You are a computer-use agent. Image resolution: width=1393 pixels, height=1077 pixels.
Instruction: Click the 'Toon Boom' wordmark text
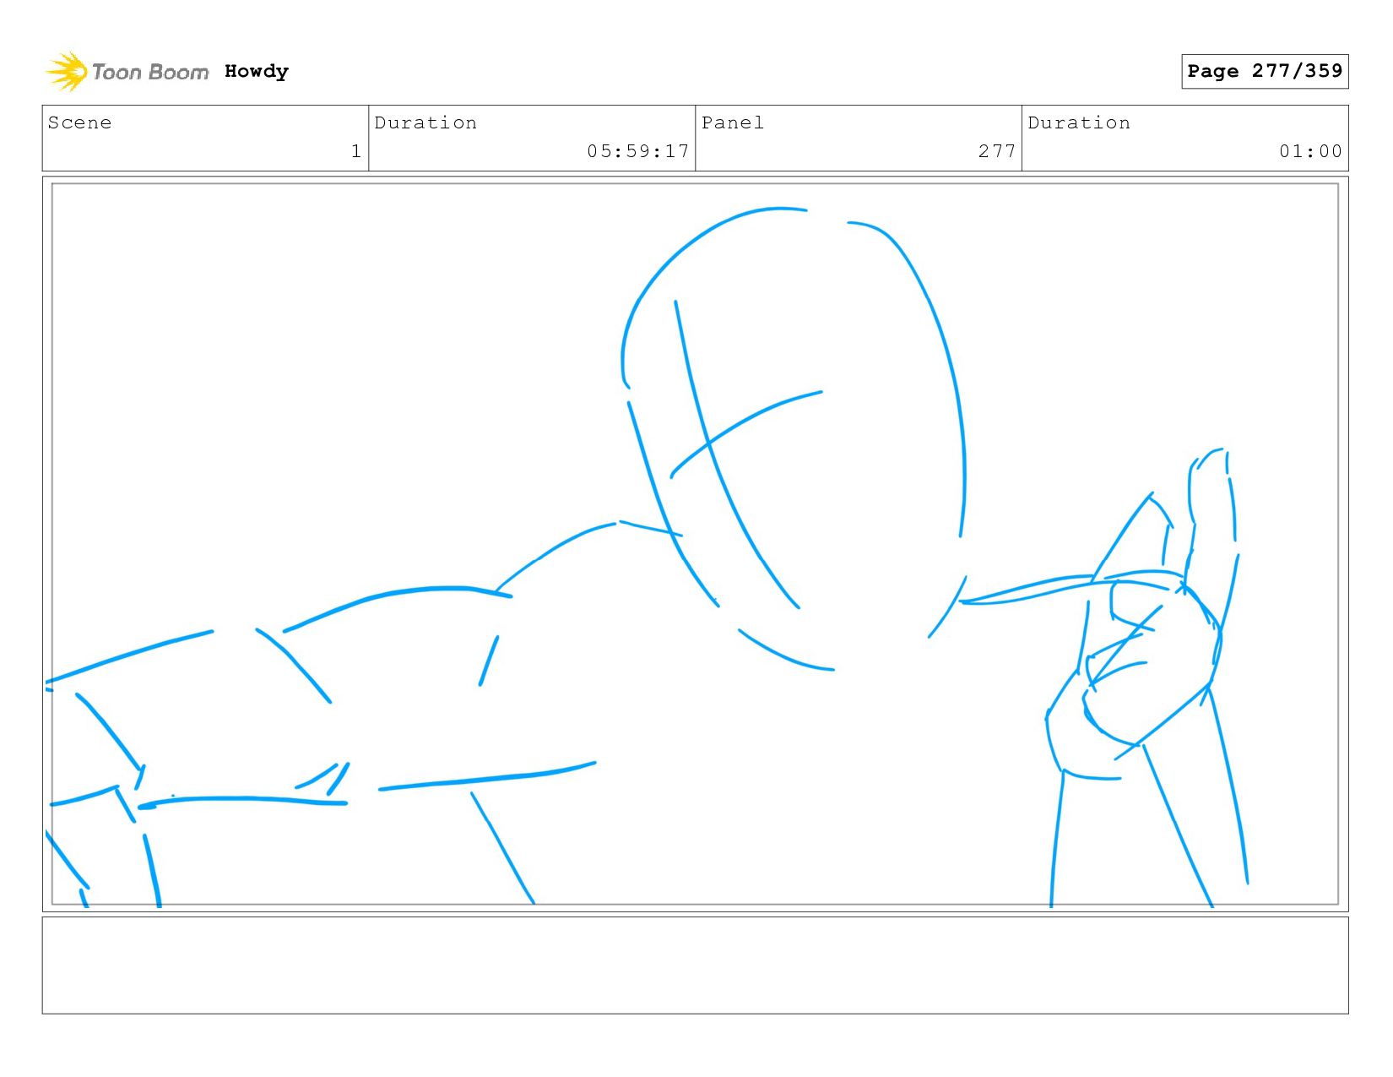click(x=150, y=72)
